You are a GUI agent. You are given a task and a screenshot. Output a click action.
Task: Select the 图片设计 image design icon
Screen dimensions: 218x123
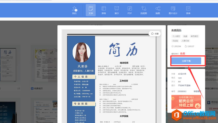point(173,10)
